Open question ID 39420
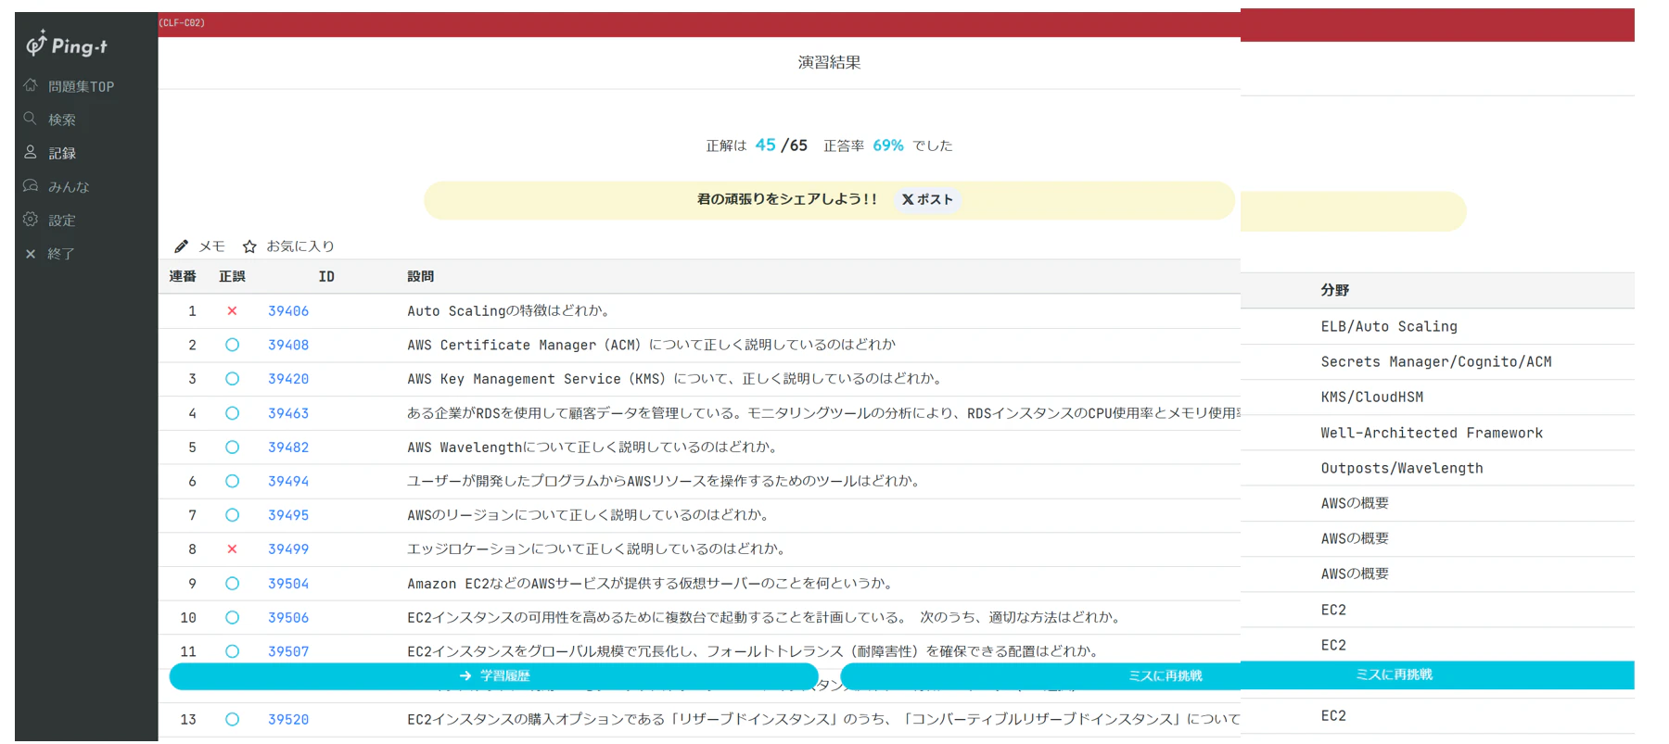This screenshot has width=1669, height=744. coord(288,379)
